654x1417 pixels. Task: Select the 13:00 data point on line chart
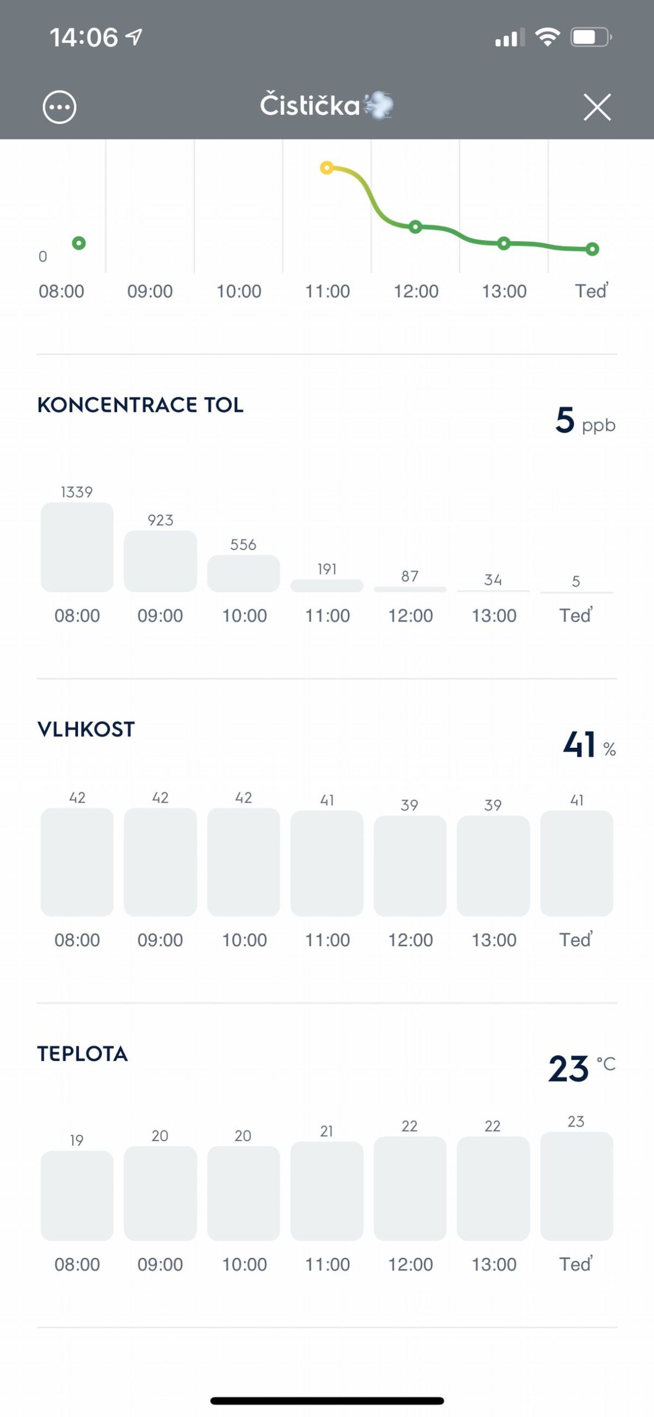504,243
